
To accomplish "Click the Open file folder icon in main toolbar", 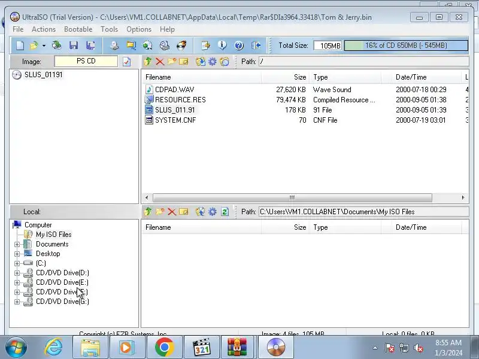I will pyautogui.click(x=34, y=45).
